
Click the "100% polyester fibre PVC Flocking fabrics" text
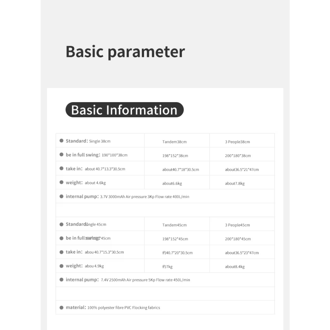123,308
